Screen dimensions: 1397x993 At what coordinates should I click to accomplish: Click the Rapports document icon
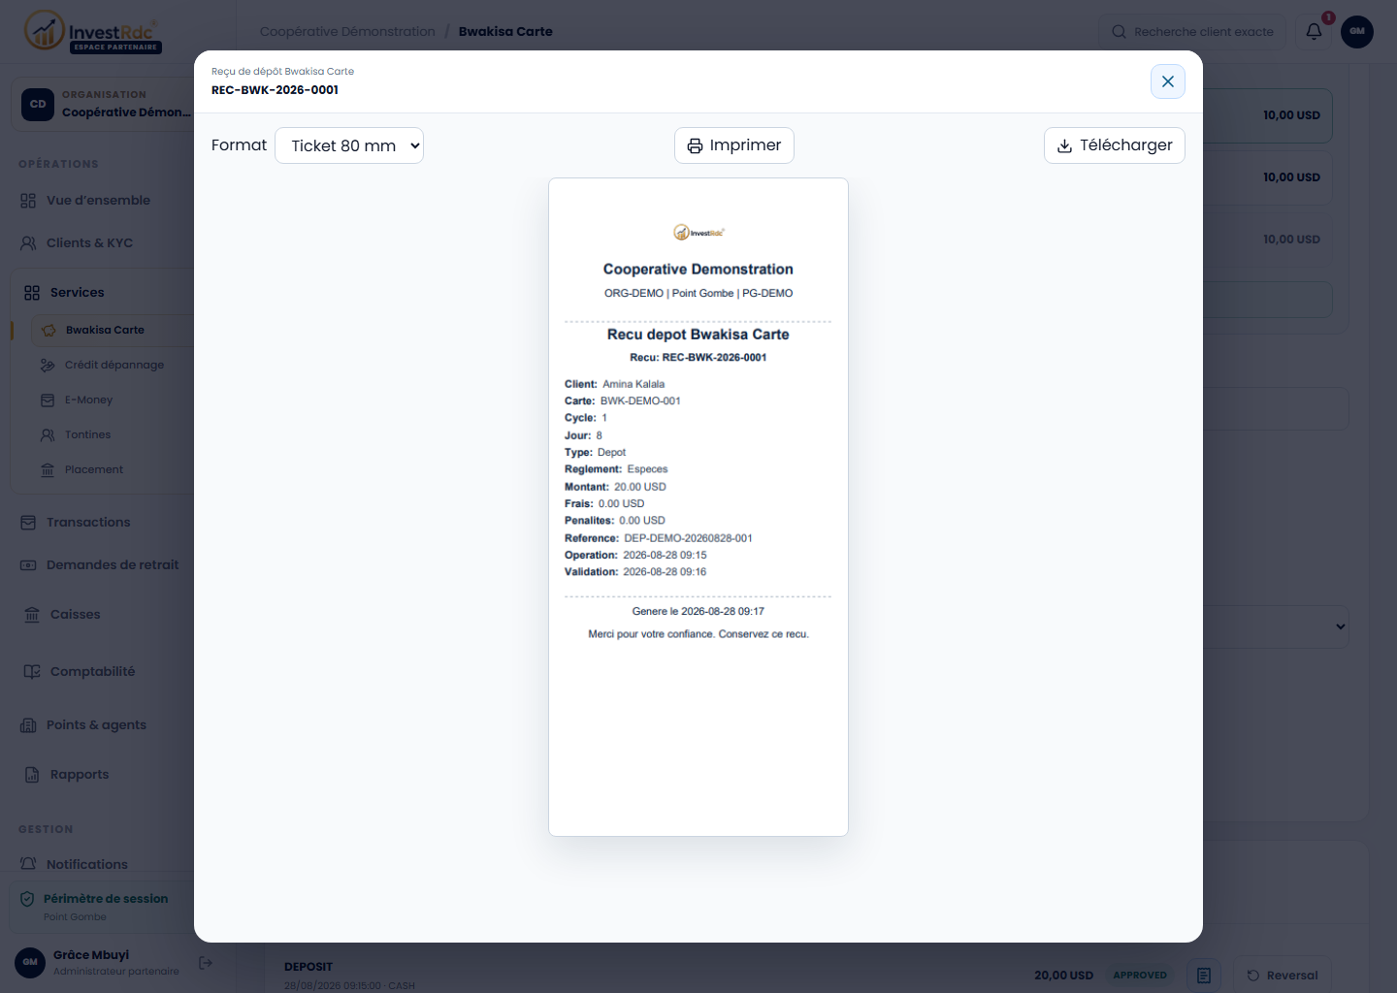coord(32,774)
